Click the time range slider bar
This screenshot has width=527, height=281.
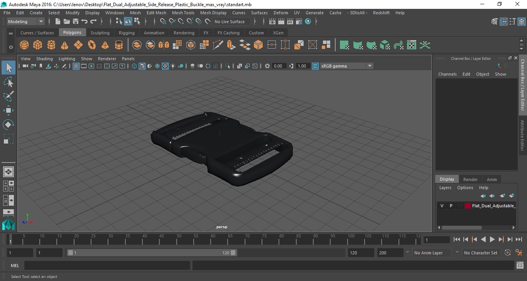[152, 253]
